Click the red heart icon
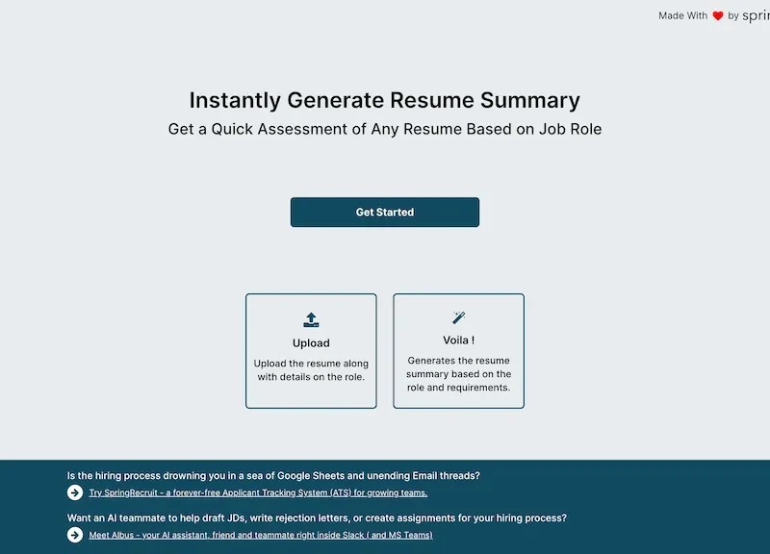 pos(718,16)
